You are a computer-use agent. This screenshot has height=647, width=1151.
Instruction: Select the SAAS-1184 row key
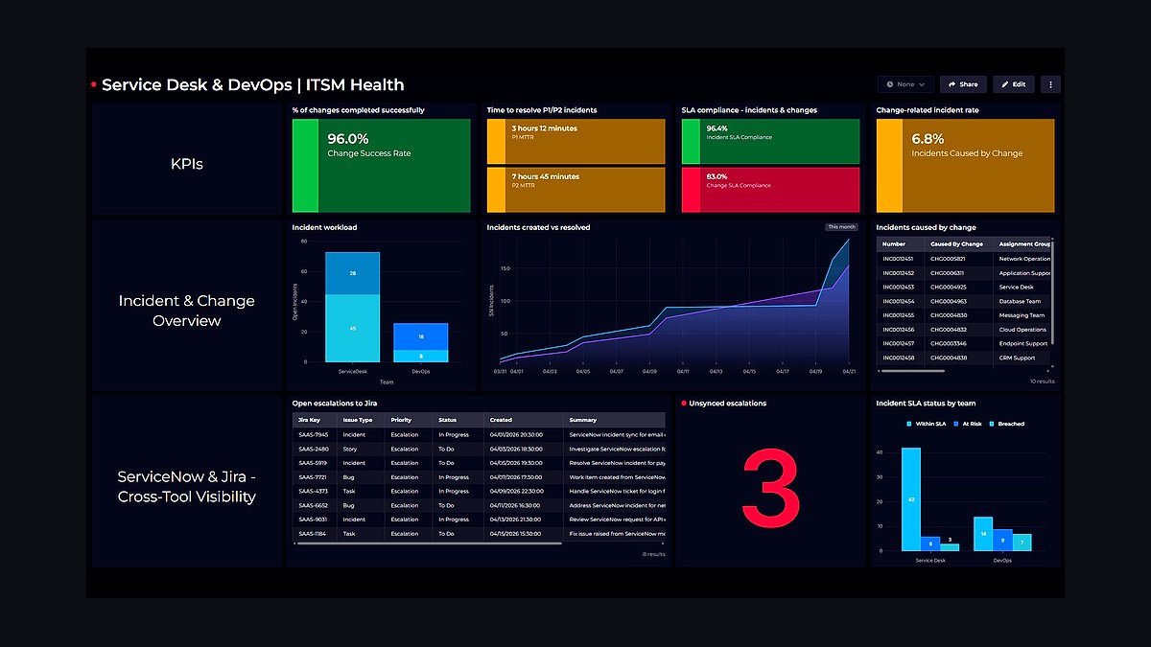313,534
